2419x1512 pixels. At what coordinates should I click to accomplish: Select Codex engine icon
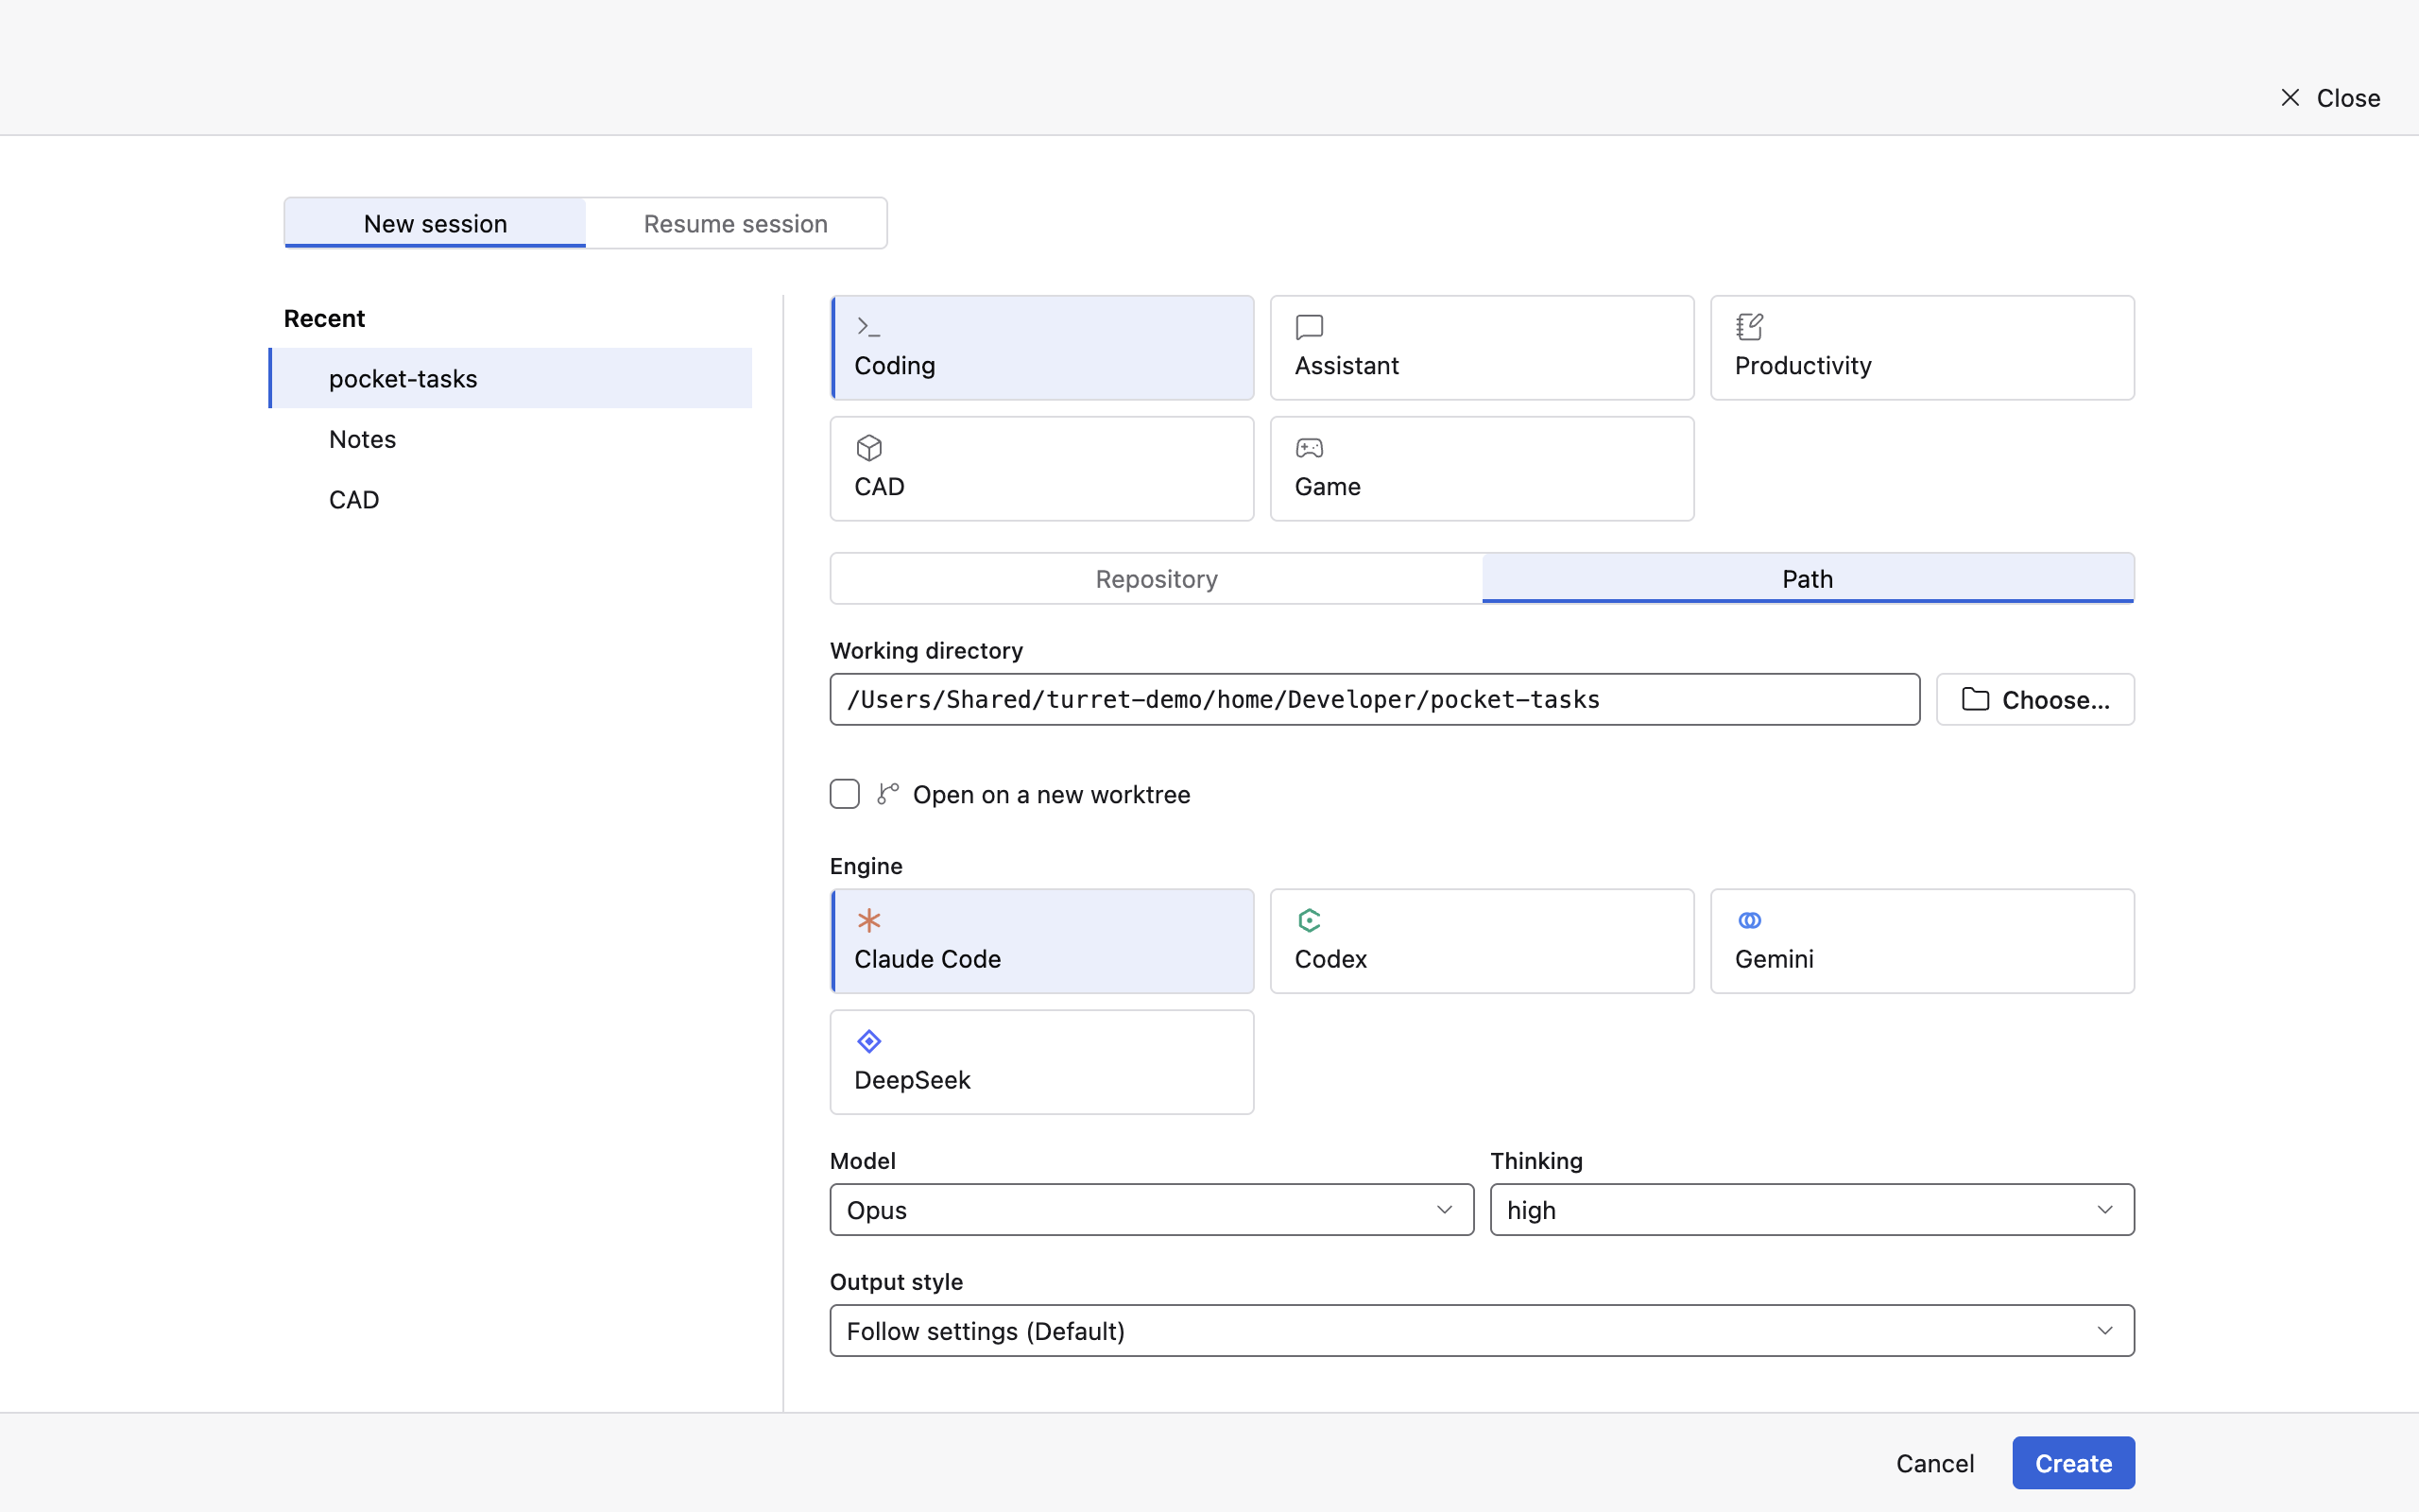tap(1309, 920)
